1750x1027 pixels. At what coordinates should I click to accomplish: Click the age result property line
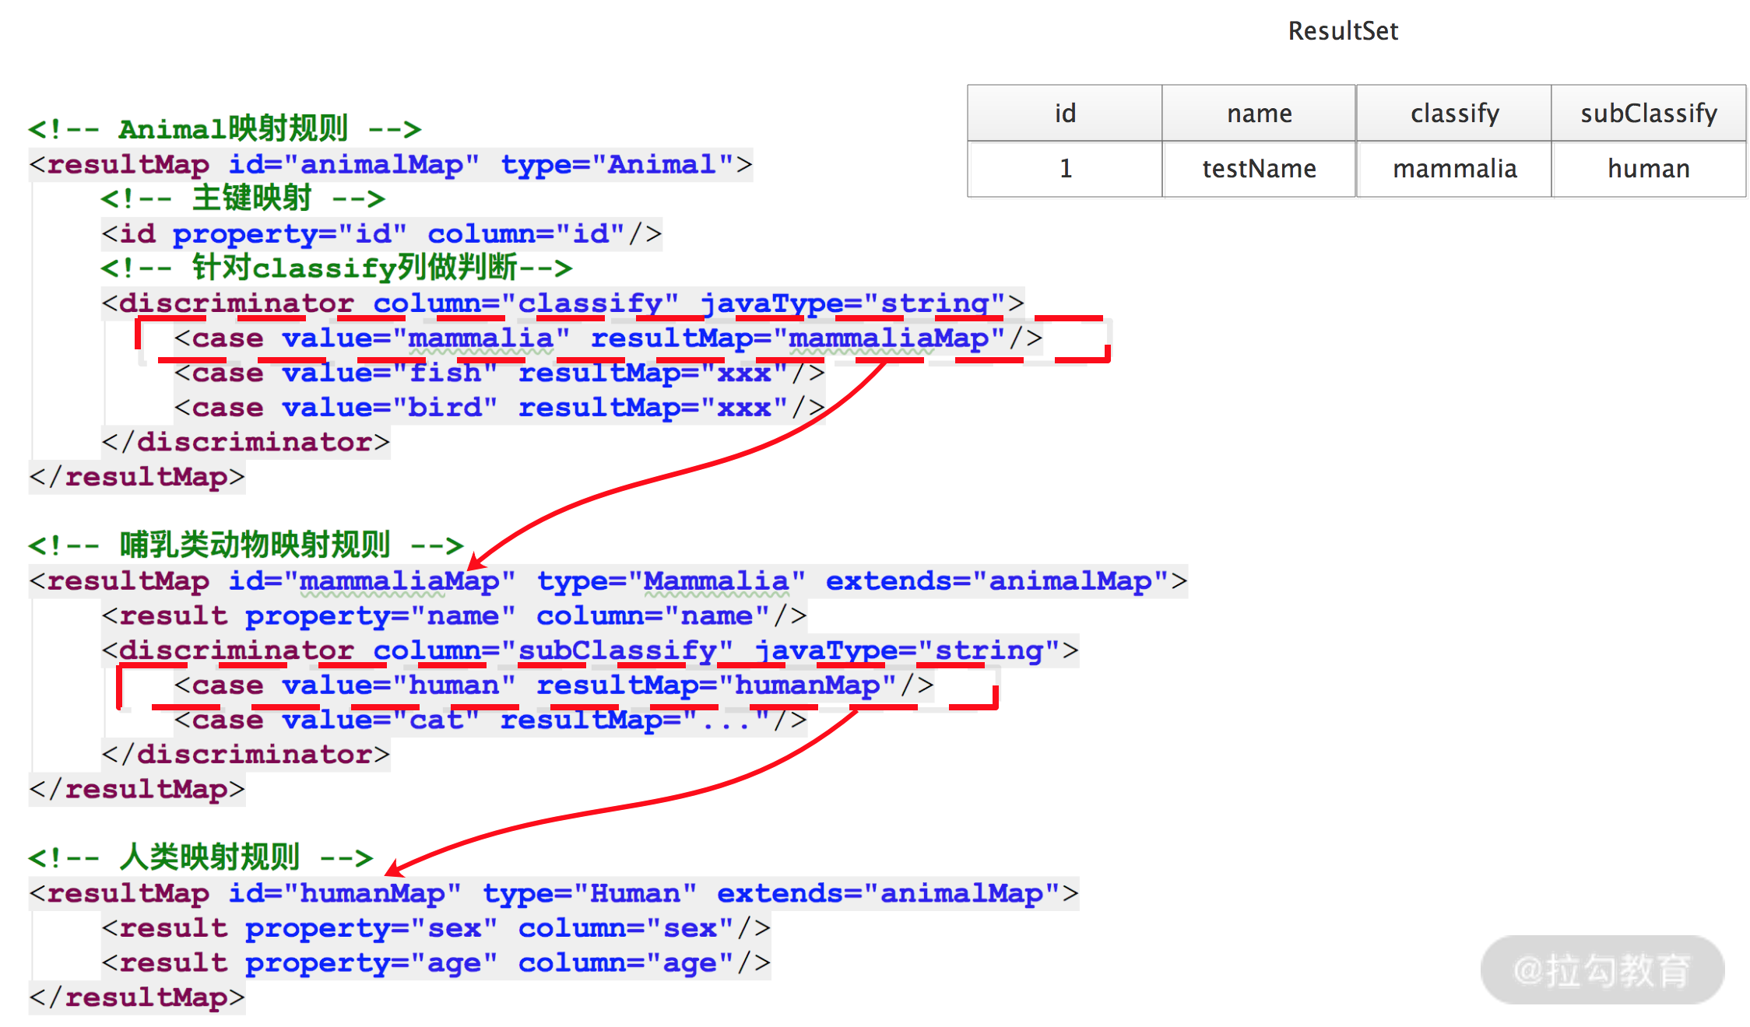436,963
